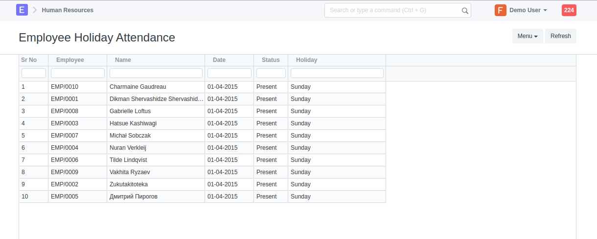The width and height of the screenshot is (597, 239).
Task: Click the ERPNext home logo icon
Action: point(22,10)
